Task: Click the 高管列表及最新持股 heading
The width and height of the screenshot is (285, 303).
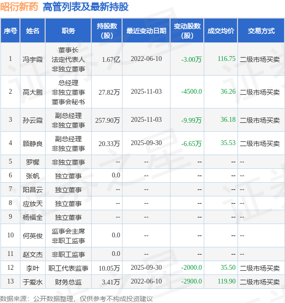Action: (85, 7)
